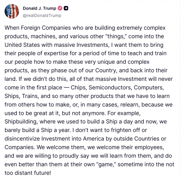Click the word "Chips" in the post
This screenshot has width=181, height=177.
click(x=78, y=87)
